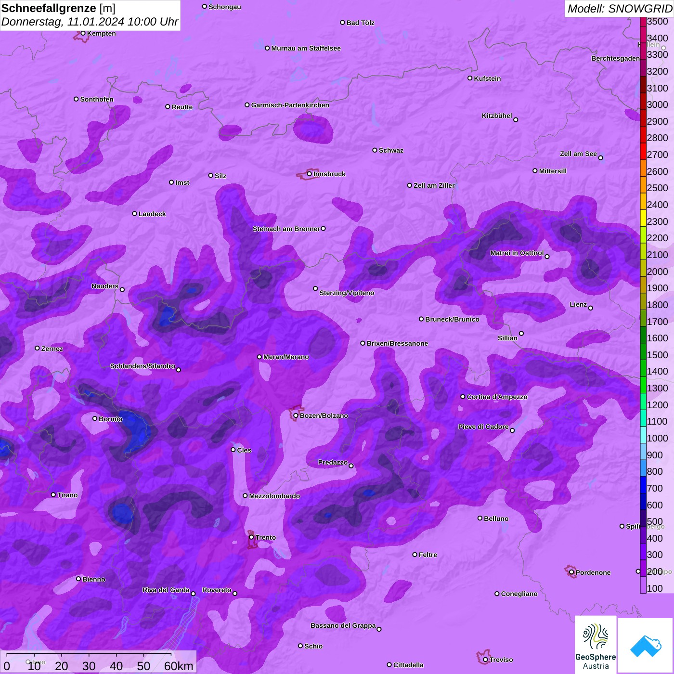Click the Sterzing/Vipiteno label
This screenshot has width=674, height=674.
(x=347, y=293)
